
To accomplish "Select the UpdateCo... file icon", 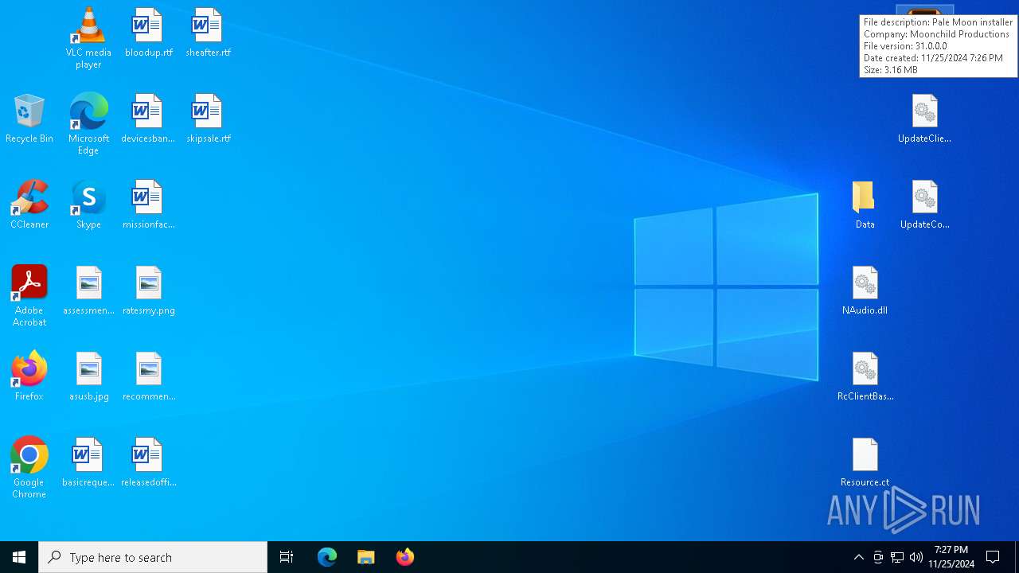I will point(924,205).
